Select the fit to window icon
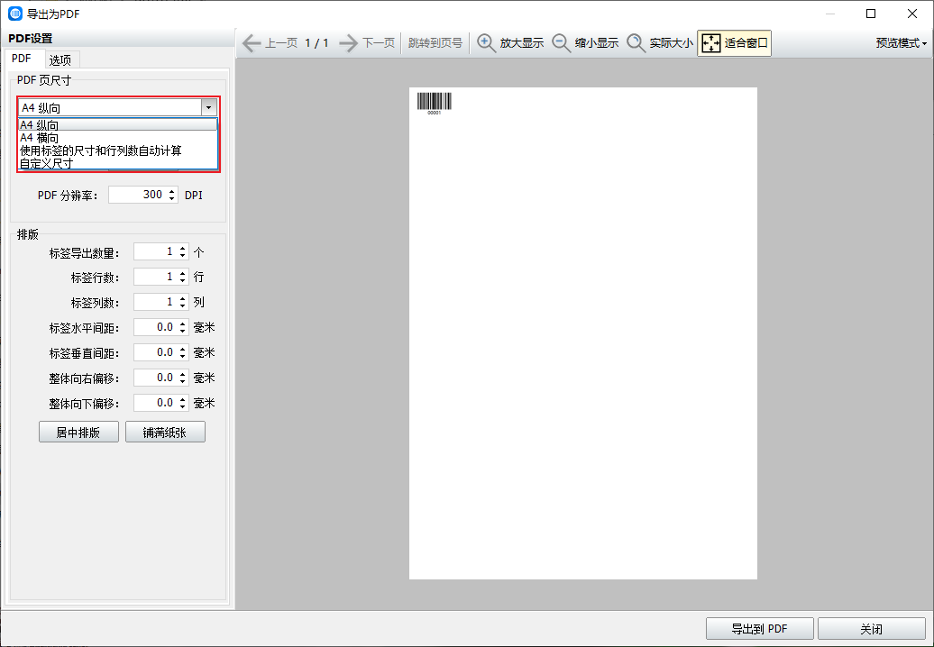This screenshot has width=934, height=647. (711, 43)
